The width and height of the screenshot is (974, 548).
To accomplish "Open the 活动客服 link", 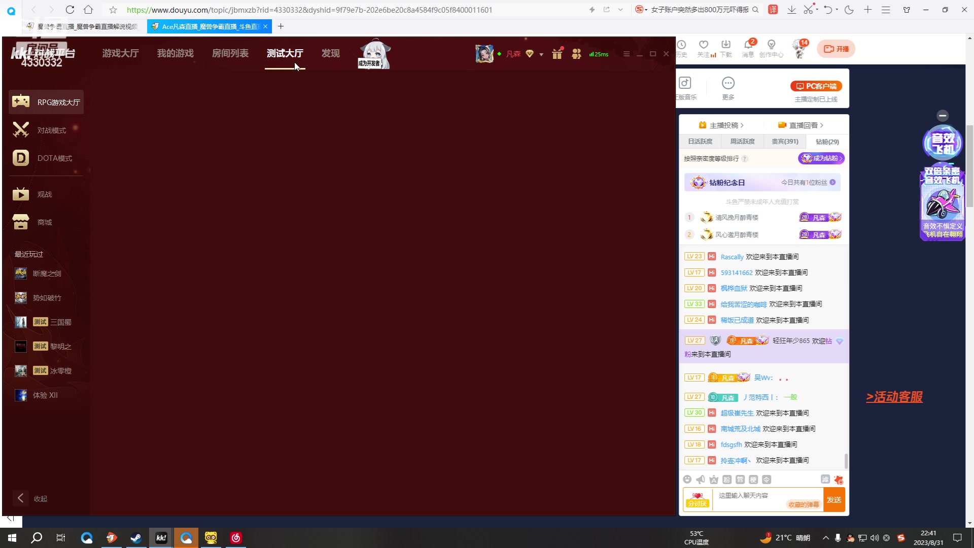I will pyautogui.click(x=894, y=397).
